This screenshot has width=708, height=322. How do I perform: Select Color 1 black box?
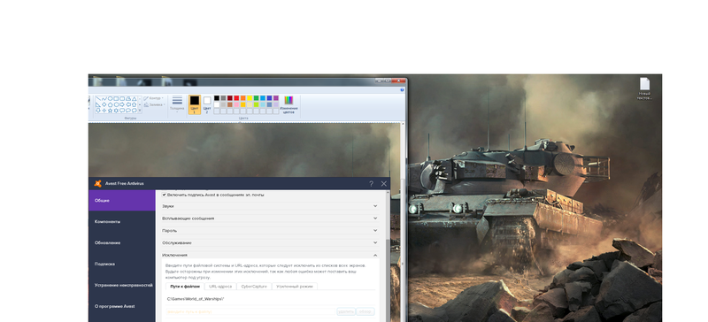tap(194, 101)
